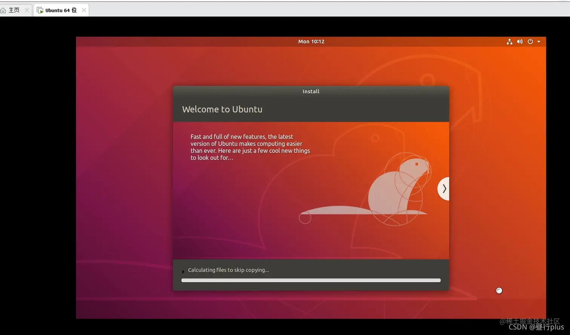Click the 'Calculating files to skip copying...' text

coord(228,270)
